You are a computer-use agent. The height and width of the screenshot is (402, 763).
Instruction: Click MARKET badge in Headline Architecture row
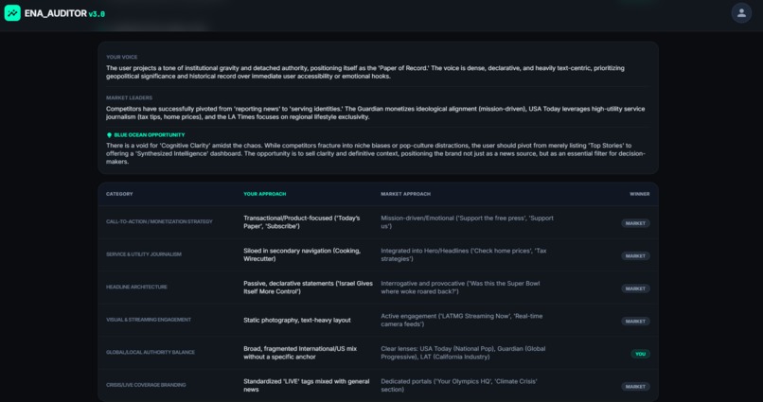pyautogui.click(x=635, y=288)
